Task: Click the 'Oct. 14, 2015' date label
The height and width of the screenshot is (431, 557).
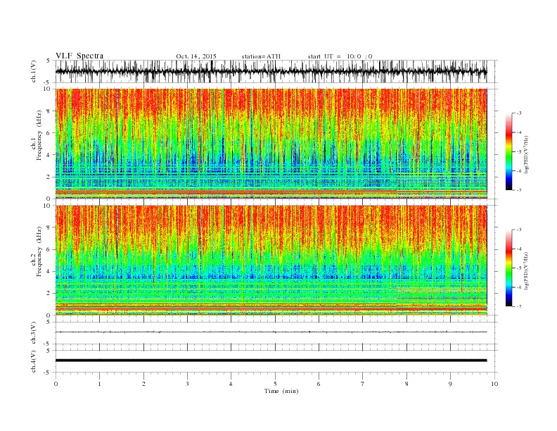Action: [x=196, y=56]
